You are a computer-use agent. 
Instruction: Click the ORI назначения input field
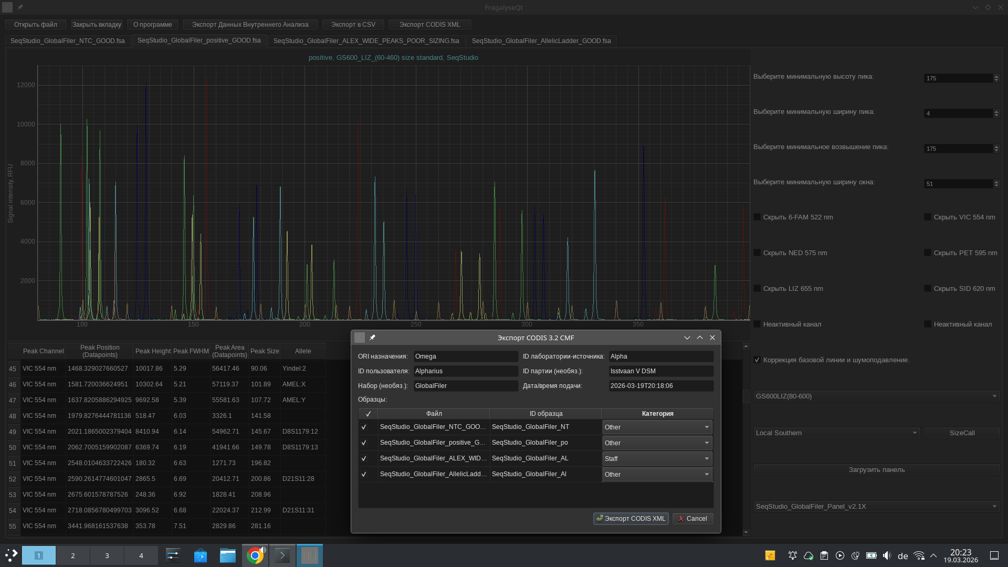(465, 356)
